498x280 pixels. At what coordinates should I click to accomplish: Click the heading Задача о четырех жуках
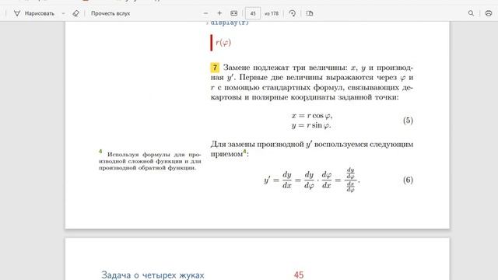tap(153, 275)
